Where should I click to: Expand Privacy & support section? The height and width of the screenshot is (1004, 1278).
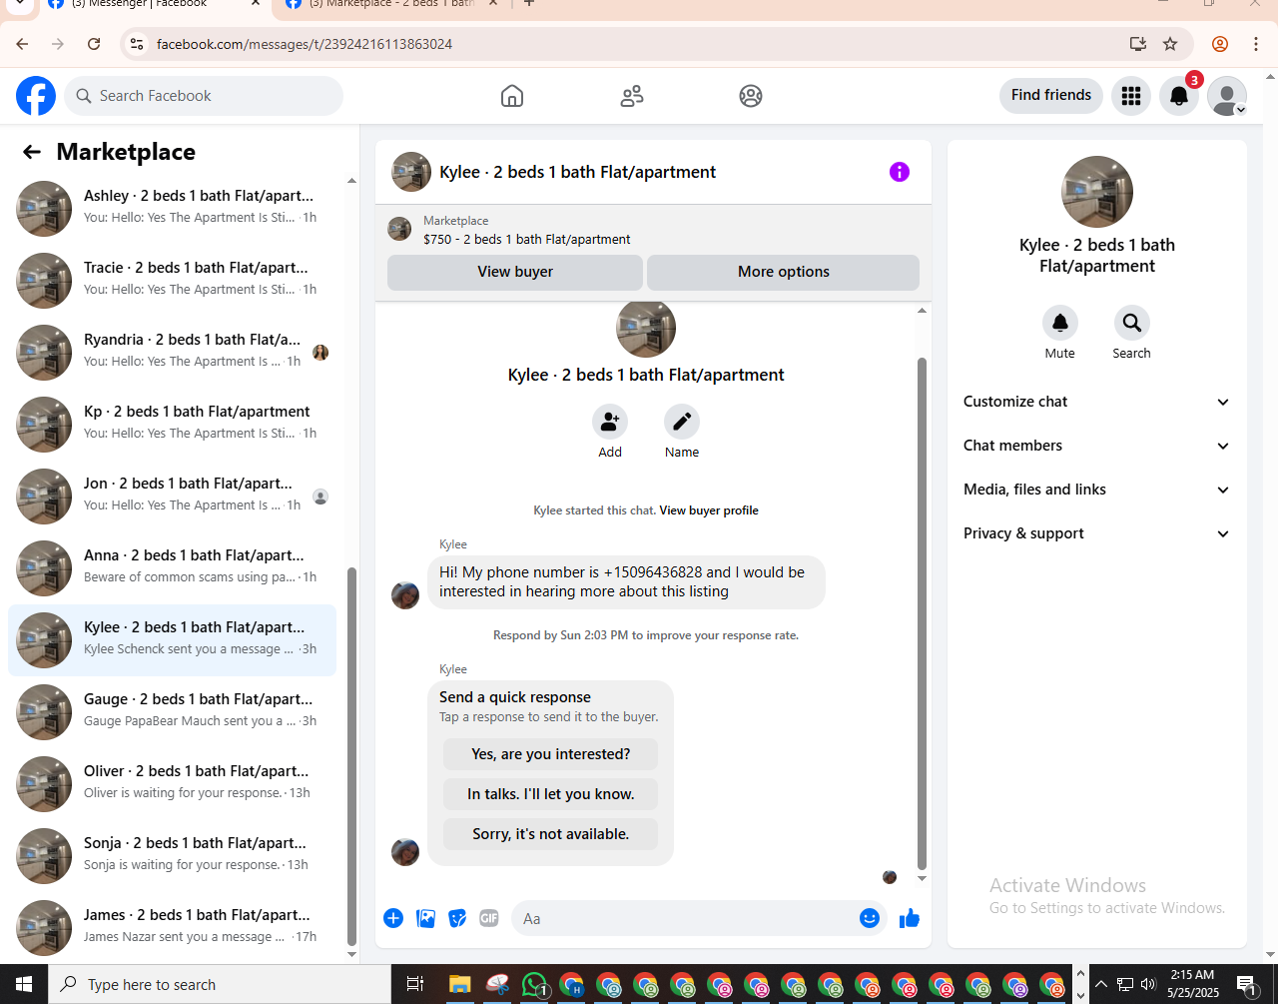coord(1096,533)
